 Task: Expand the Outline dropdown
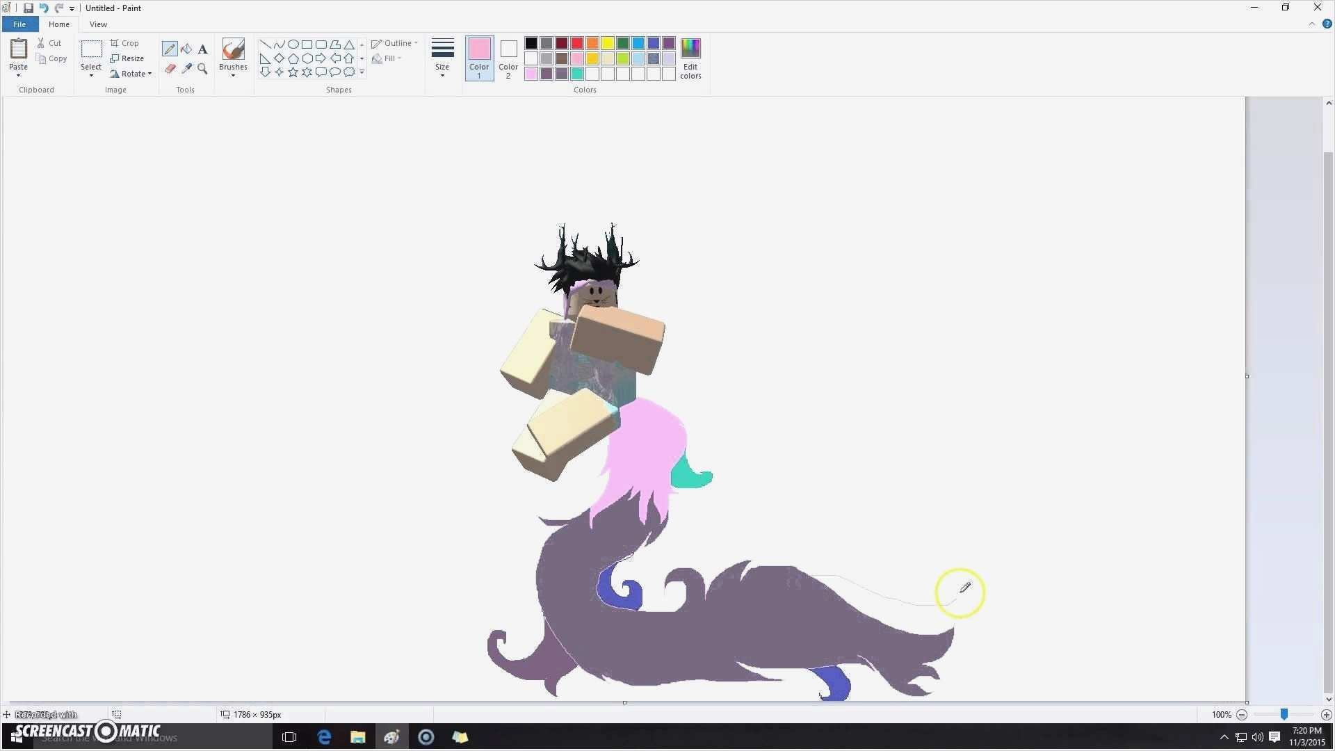[x=395, y=43]
